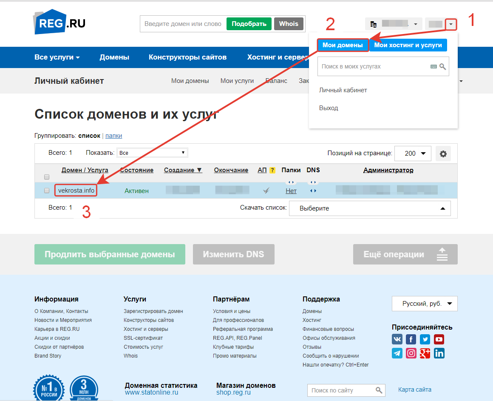Open the vekrosta.info domain link
The height and width of the screenshot is (401, 493).
pos(76,191)
